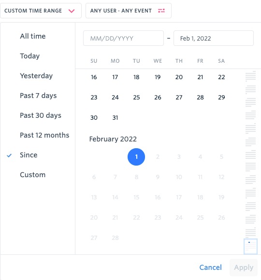Click the Feb 1, 2022 end date field
Screen dimensions: 261x280
(214, 38)
